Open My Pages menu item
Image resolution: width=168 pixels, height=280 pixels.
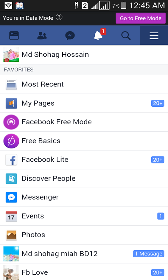coord(84,103)
